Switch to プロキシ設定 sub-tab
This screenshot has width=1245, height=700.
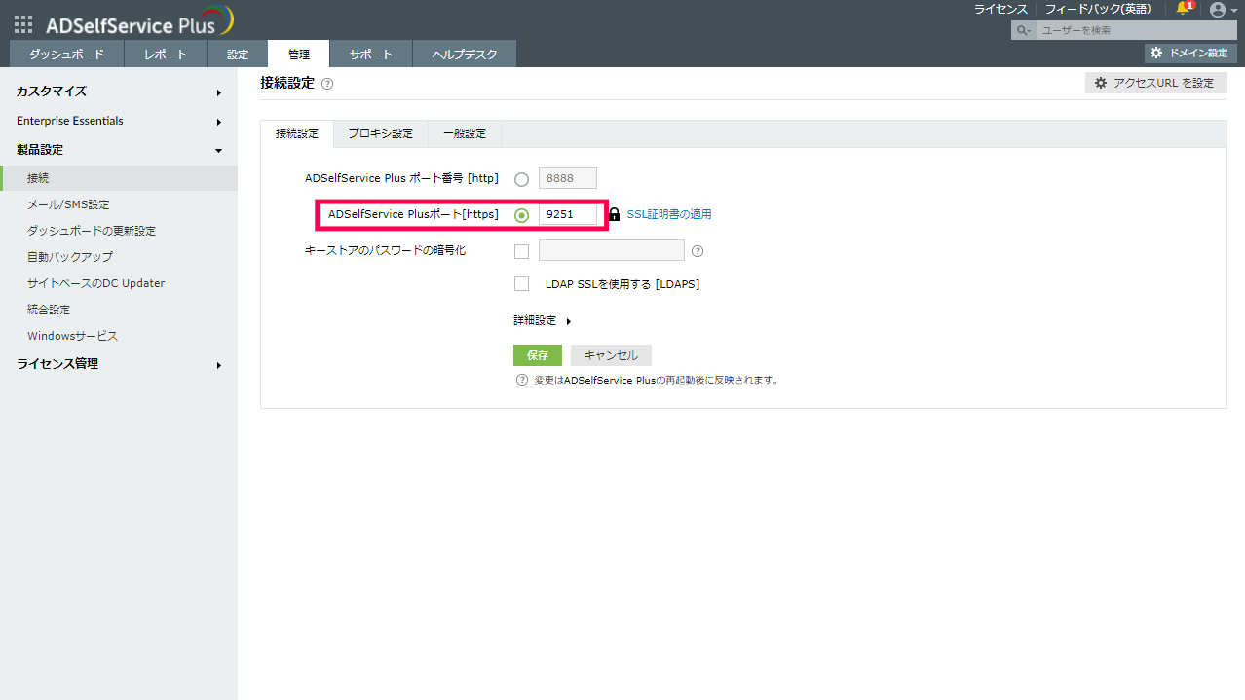pos(381,133)
